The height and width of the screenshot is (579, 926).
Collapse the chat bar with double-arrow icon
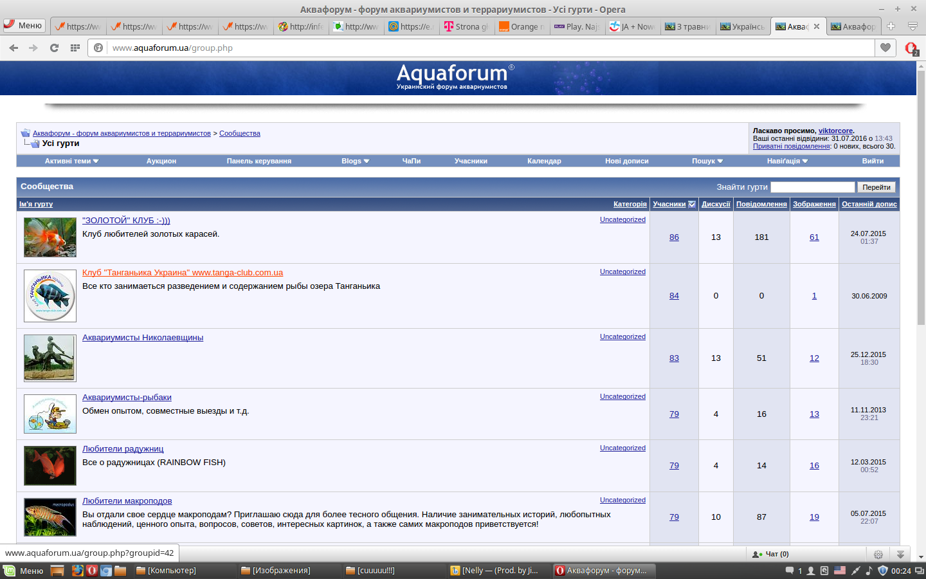[900, 554]
